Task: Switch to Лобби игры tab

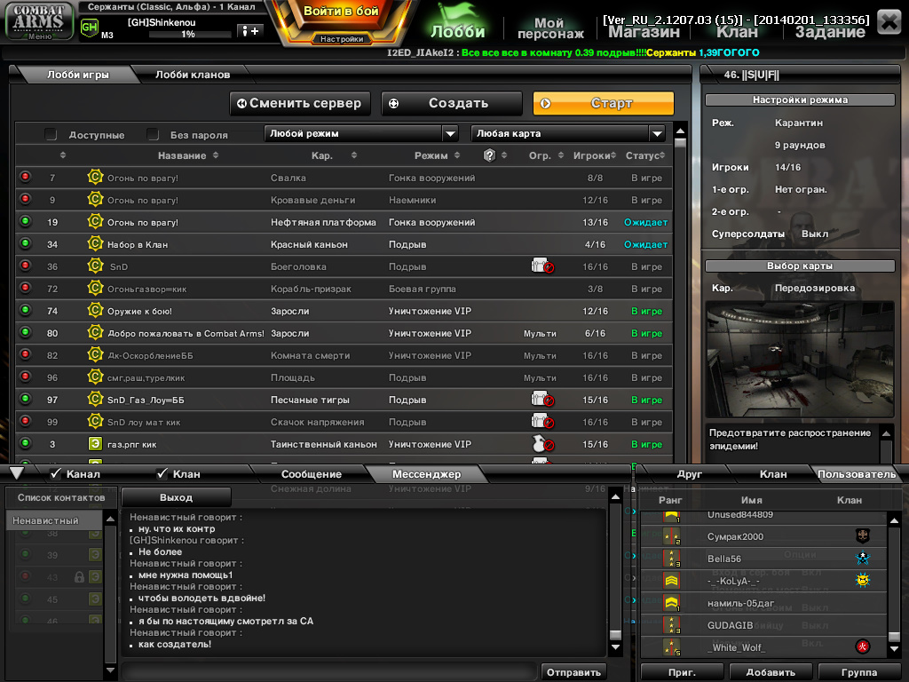Action: [78, 75]
